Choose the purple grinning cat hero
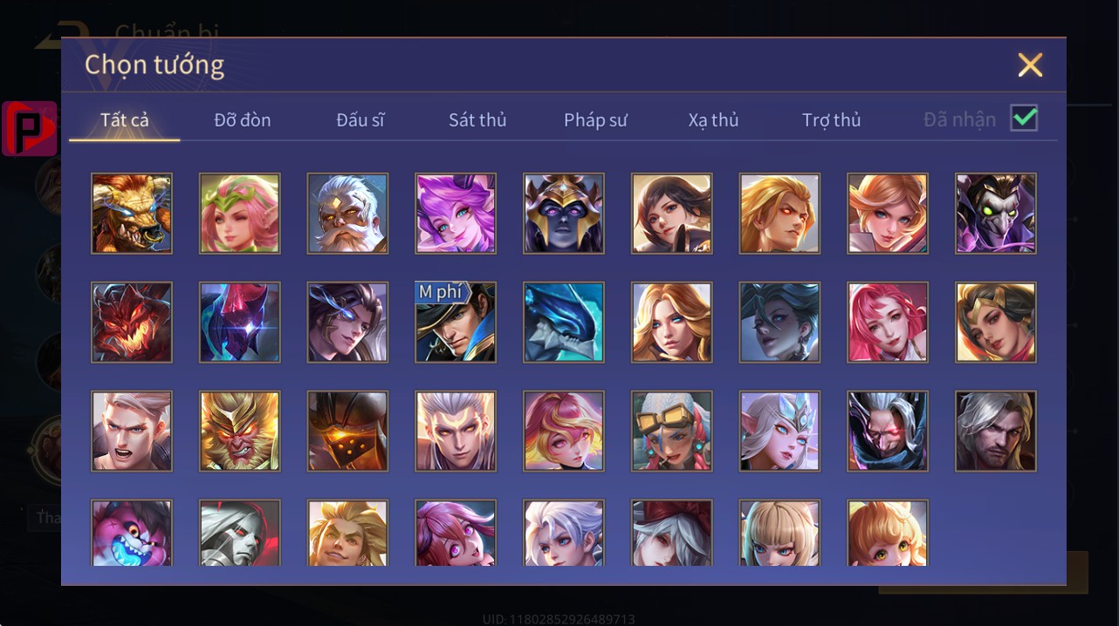 point(132,533)
